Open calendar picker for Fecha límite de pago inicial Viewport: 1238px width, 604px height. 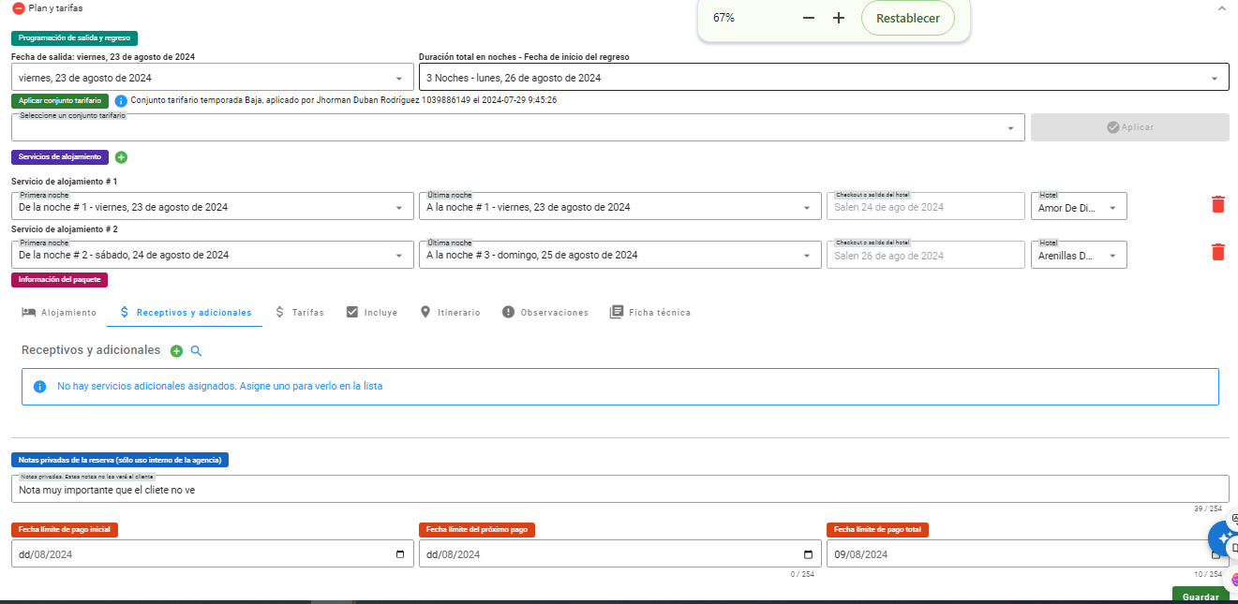400,554
